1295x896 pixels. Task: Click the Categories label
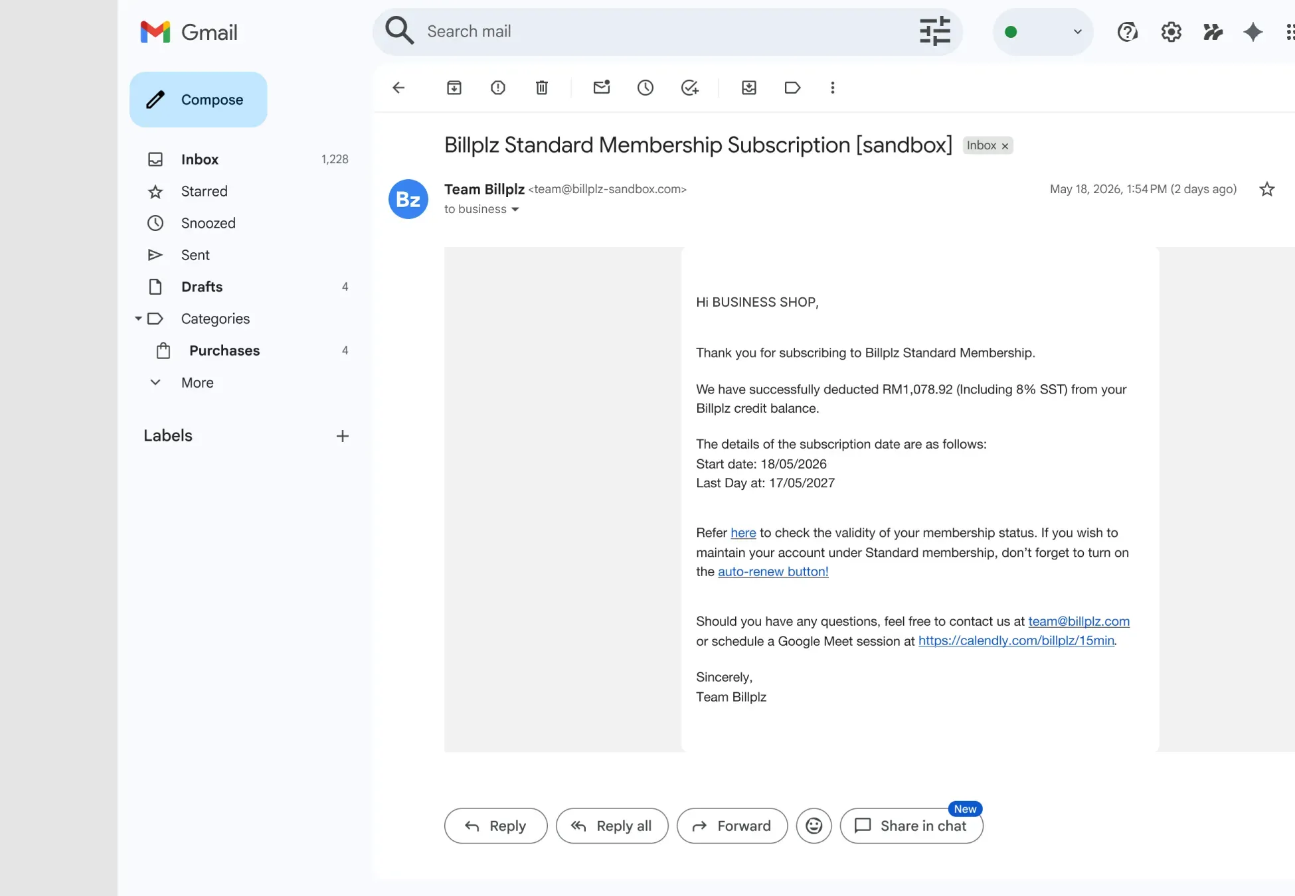point(215,319)
